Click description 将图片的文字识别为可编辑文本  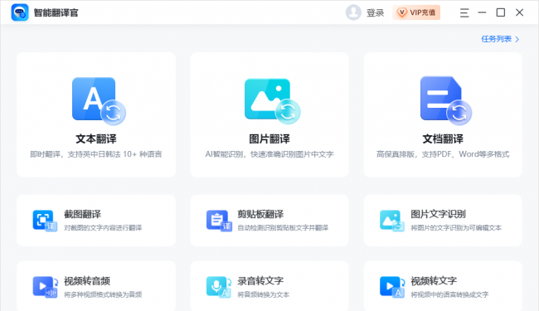click(456, 228)
